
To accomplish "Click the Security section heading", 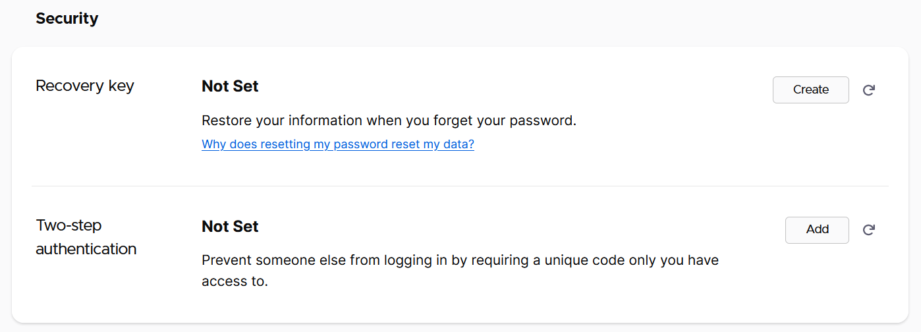I will point(67,18).
